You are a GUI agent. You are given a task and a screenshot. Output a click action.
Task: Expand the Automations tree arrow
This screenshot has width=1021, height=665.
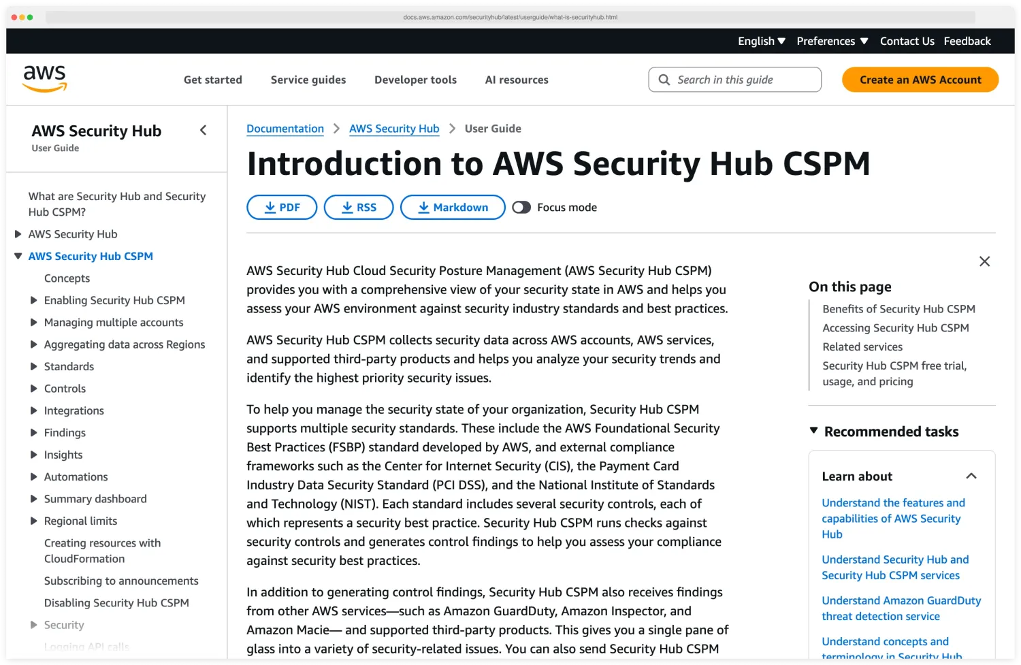click(x=34, y=477)
